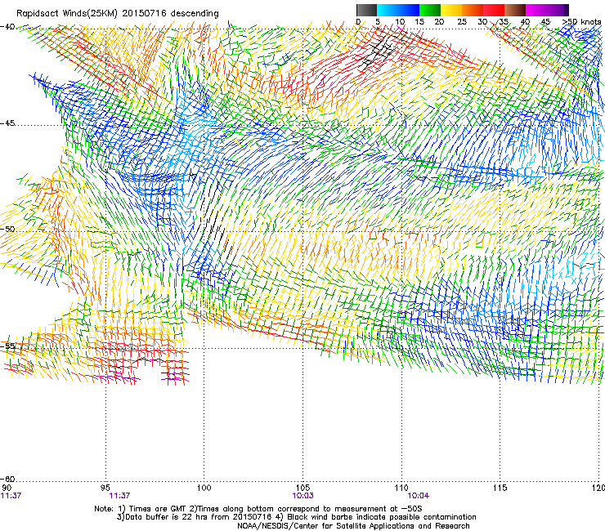Click the longitude label '100'
Viewport: 605px width, 531px height.
[204, 488]
